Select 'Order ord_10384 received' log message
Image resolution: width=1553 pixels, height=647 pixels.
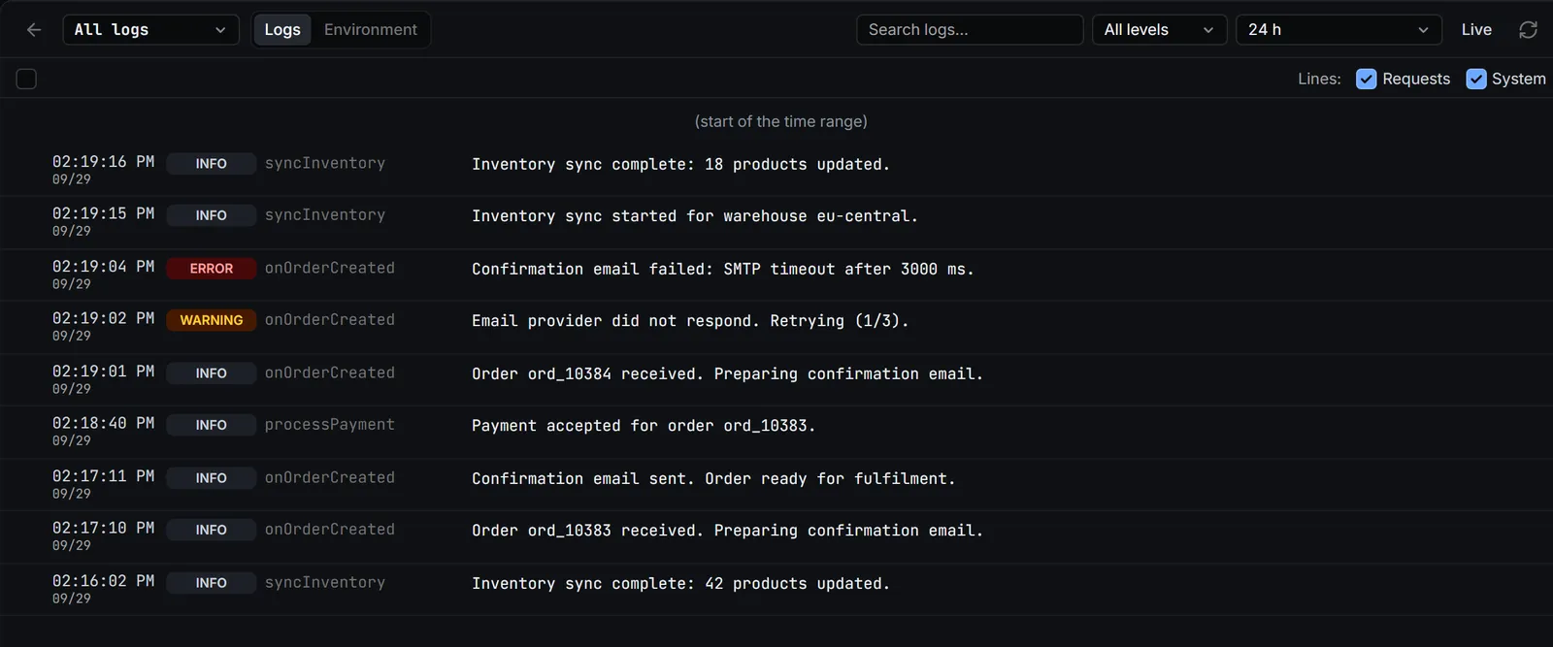(x=727, y=374)
